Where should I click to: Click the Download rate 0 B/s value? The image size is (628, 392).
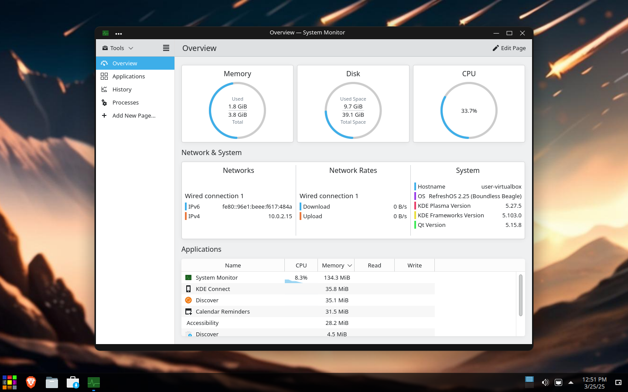point(400,206)
